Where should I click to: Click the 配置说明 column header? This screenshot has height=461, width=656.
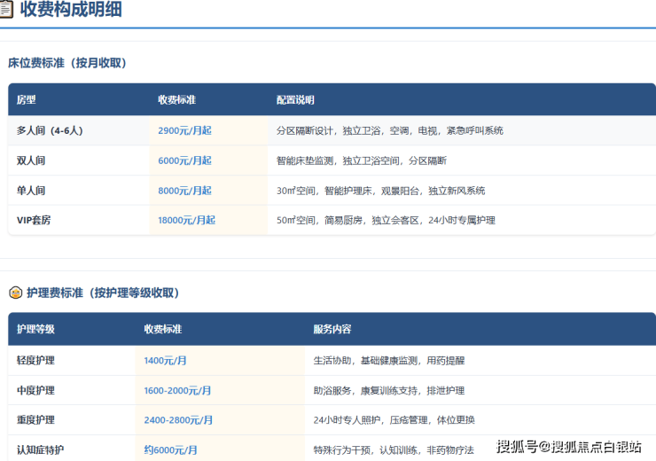click(295, 100)
